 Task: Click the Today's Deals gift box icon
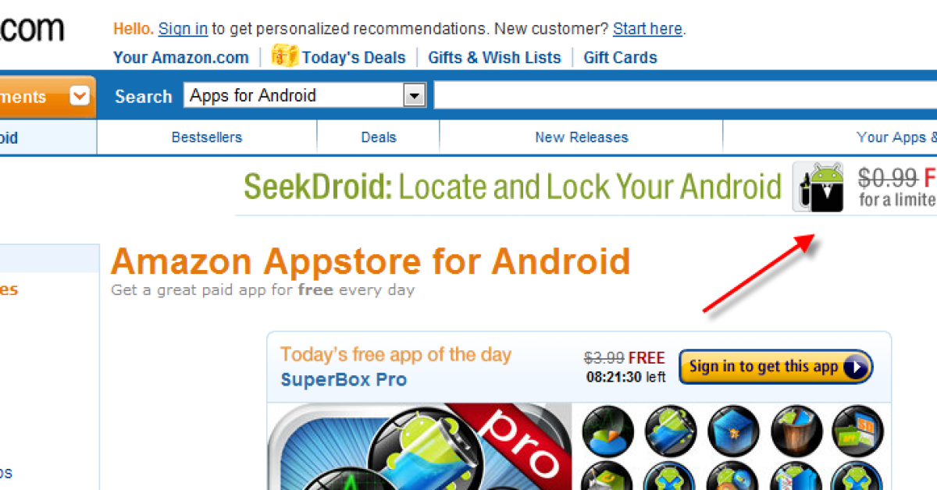tap(284, 56)
